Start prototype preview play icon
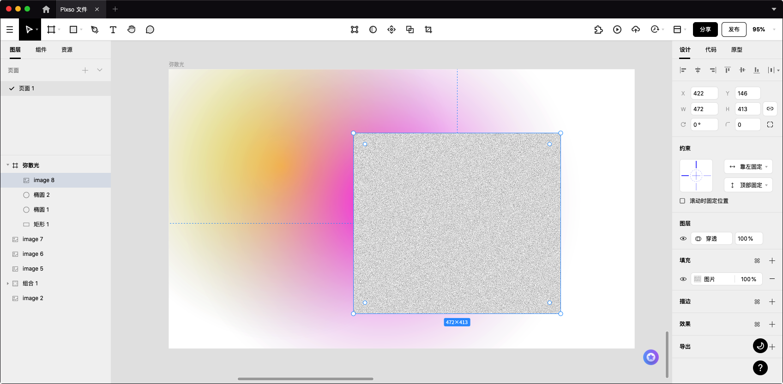783x384 pixels. click(617, 30)
